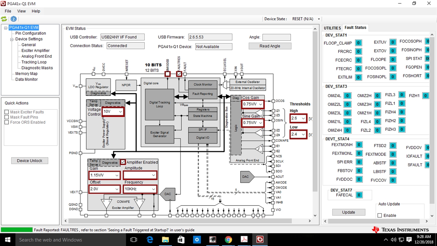437x246 pixels.
Task: Click the FIZH1 status indicator
Action: (425, 96)
